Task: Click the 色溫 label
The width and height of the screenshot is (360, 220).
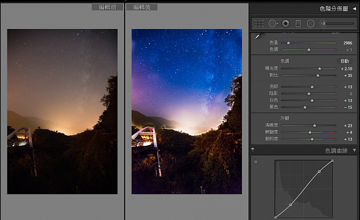Action: pos(273,42)
